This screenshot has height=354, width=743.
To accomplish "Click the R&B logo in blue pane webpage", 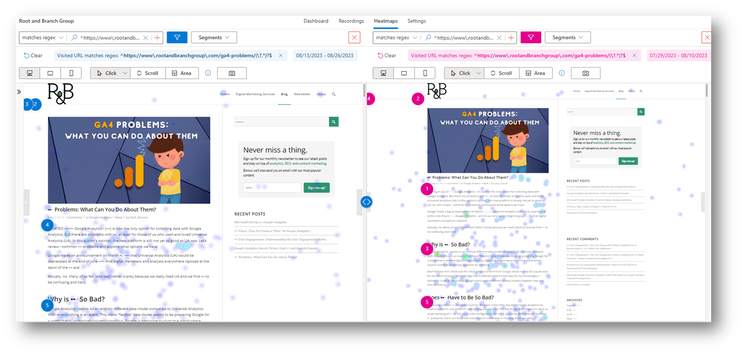I will 61,94.
